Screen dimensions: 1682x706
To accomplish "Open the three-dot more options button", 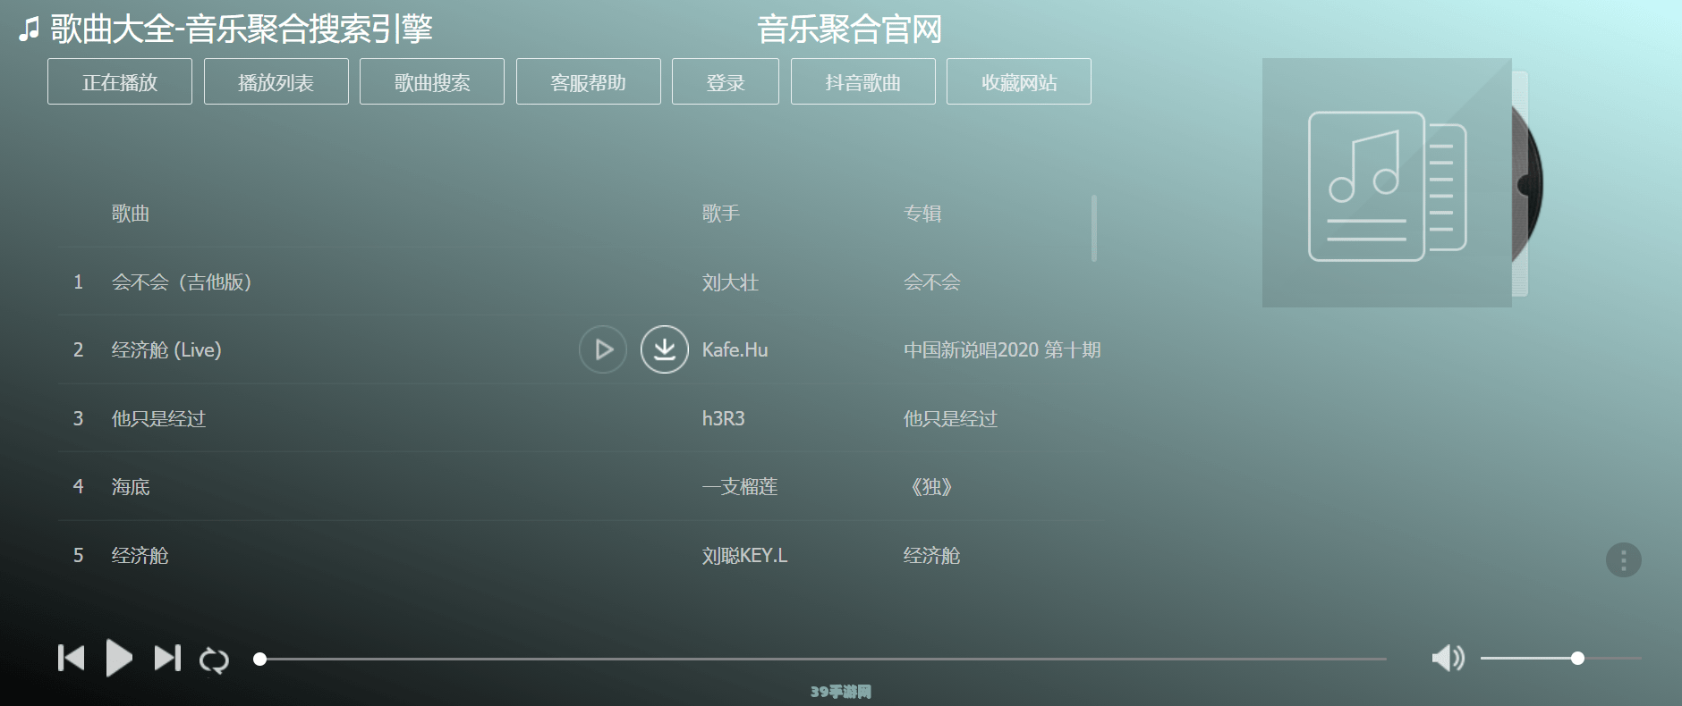I will point(1623,560).
